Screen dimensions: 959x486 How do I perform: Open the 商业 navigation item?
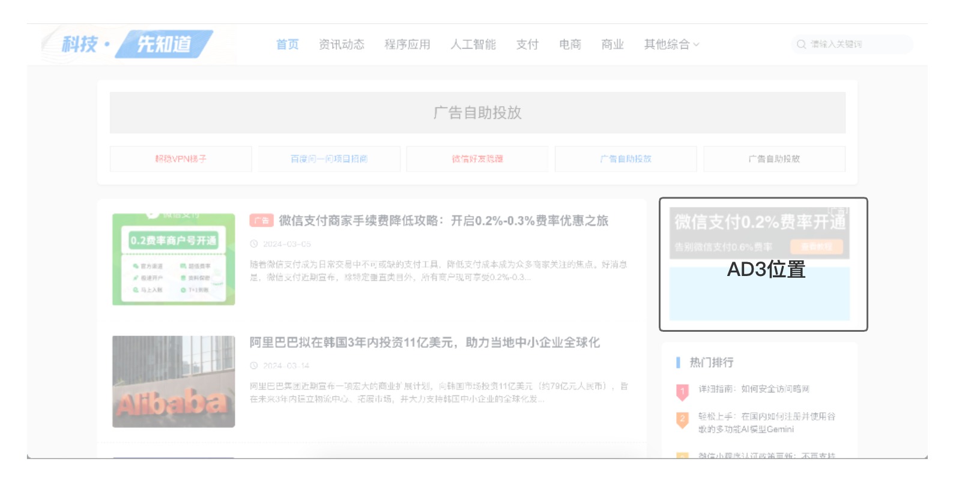point(613,44)
